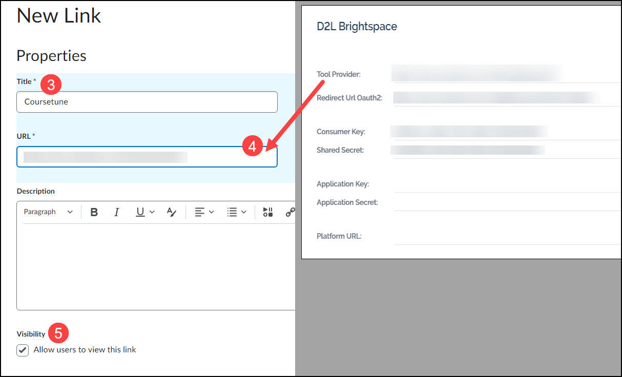Click the Visibility label
The height and width of the screenshot is (377, 622).
pos(31,334)
